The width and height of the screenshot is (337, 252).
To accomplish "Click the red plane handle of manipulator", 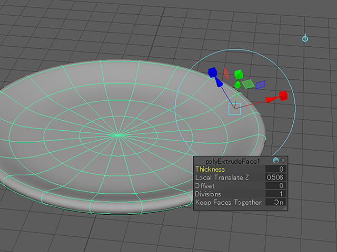I will 226,73.
